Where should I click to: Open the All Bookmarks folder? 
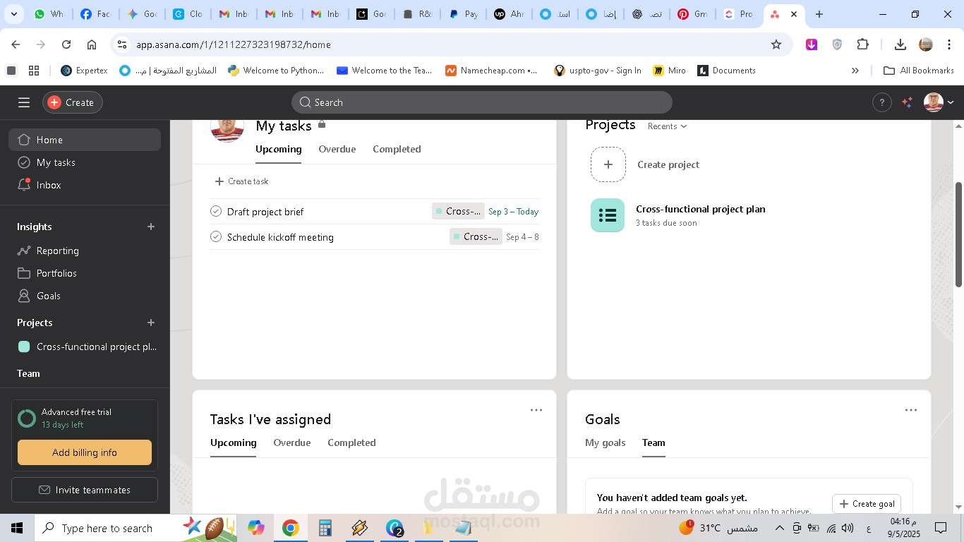pyautogui.click(x=919, y=71)
